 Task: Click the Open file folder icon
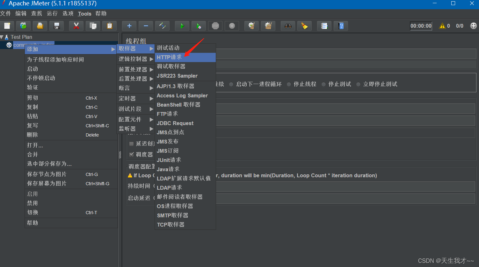pos(40,26)
